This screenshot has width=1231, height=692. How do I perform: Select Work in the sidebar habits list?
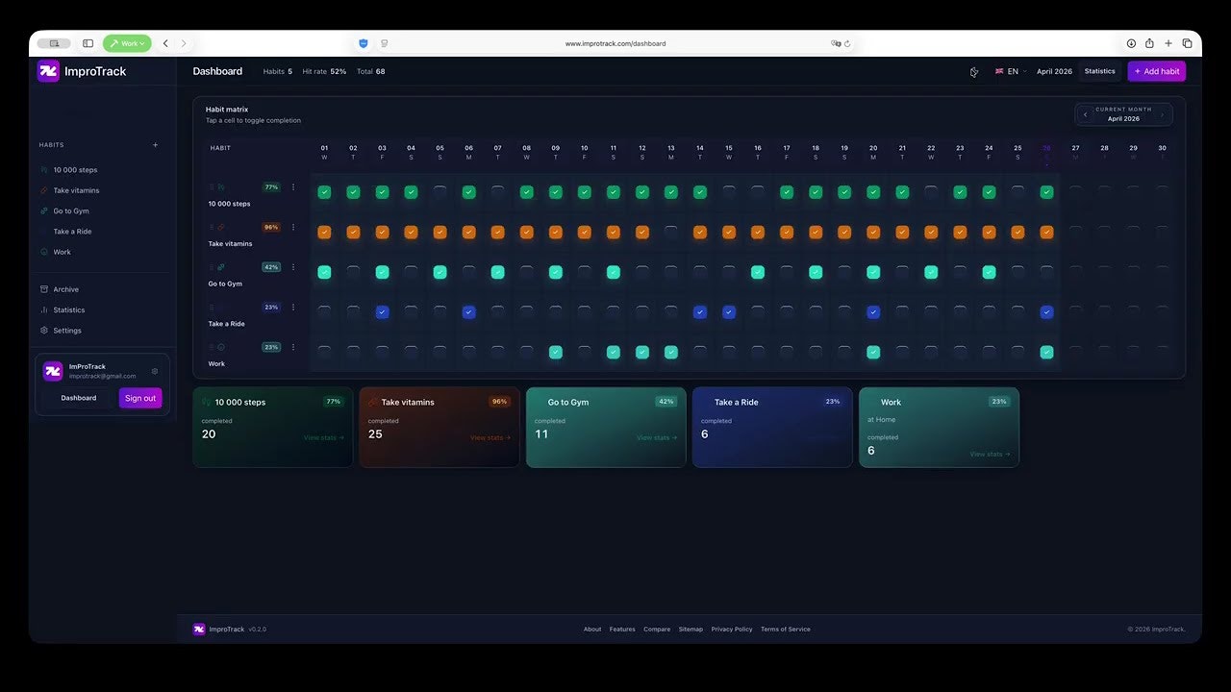coord(62,252)
